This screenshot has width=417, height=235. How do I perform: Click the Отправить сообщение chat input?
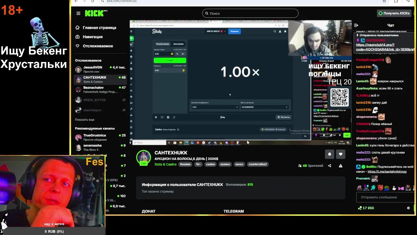(x=385, y=197)
